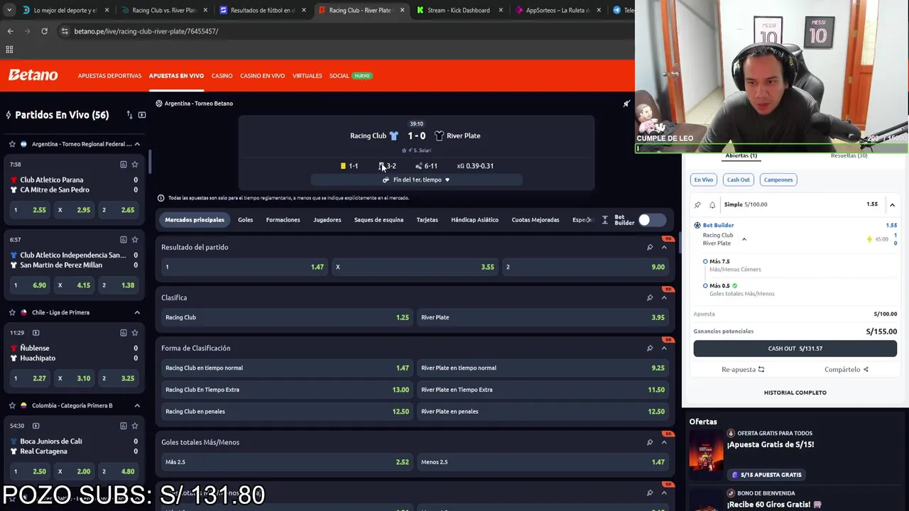Open Casino En Vivo section
Viewport: 909px width, 511px height.
pos(262,76)
